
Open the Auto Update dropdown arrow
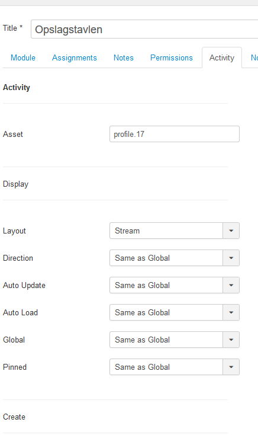(x=231, y=285)
